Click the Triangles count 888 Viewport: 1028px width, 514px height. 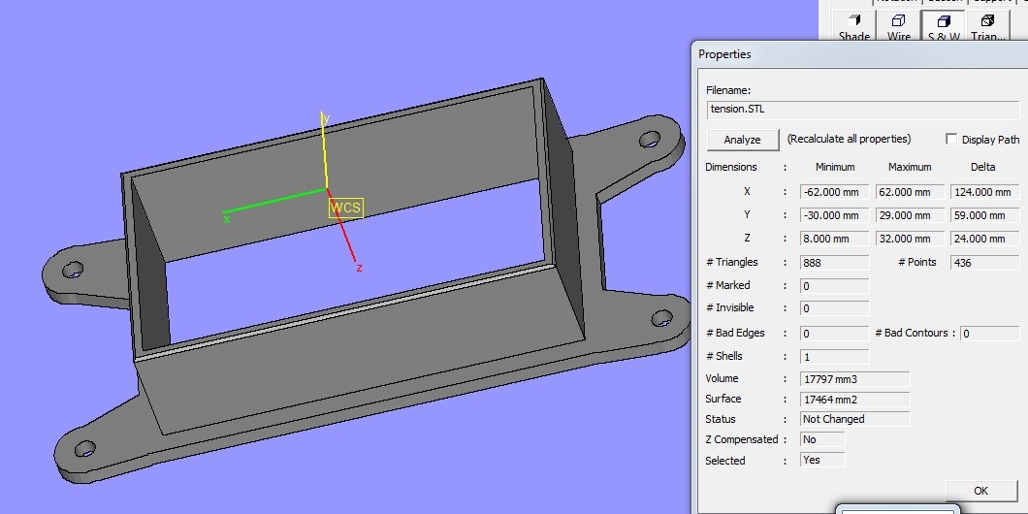pyautogui.click(x=835, y=262)
